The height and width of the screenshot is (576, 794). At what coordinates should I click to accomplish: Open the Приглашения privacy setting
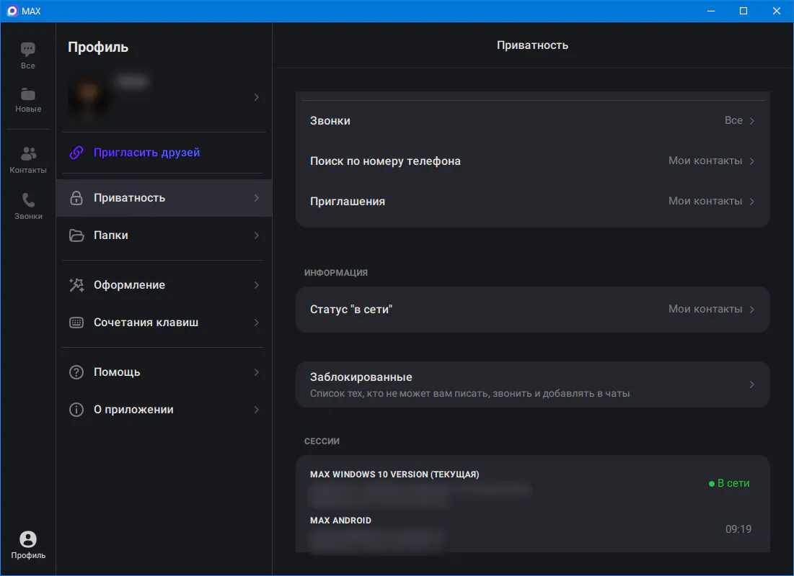tap(533, 202)
